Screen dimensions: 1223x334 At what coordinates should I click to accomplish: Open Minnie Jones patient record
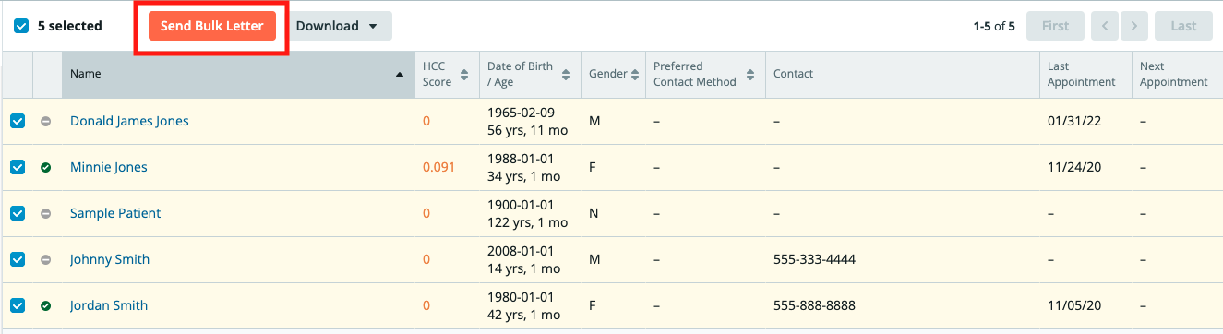click(109, 167)
